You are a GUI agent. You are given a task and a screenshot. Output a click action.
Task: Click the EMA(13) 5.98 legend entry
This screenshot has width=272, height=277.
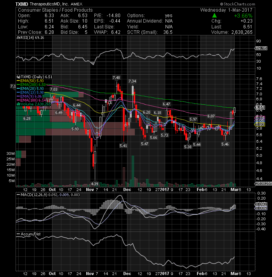(x=30, y=92)
